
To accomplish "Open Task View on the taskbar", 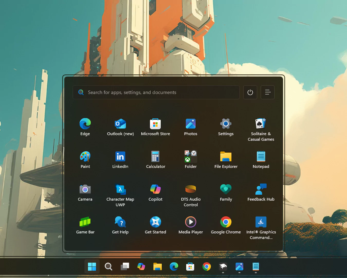I will [x=125, y=267].
